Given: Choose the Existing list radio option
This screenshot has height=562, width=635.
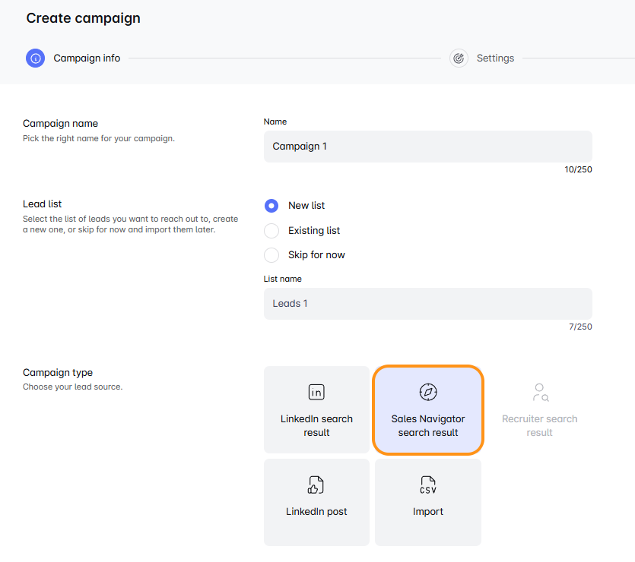Looking at the screenshot, I should 271,230.
